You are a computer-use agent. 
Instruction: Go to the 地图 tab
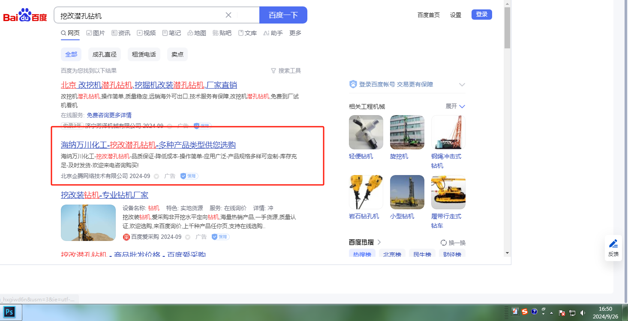pyautogui.click(x=197, y=33)
